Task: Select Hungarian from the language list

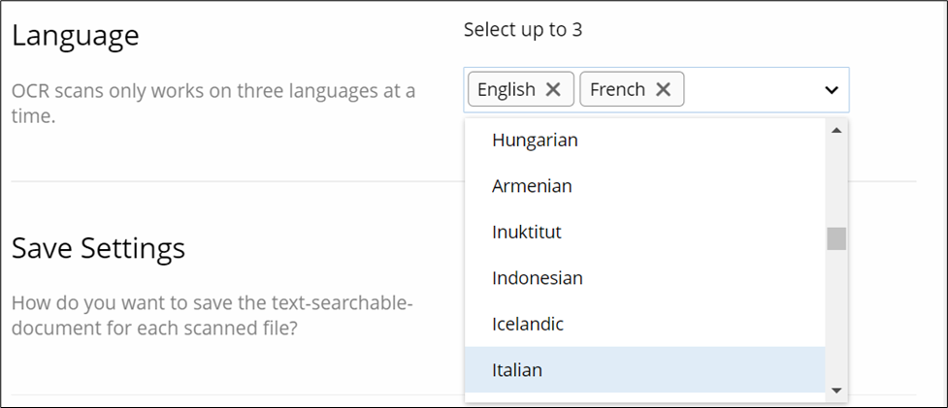Action: coord(535,141)
